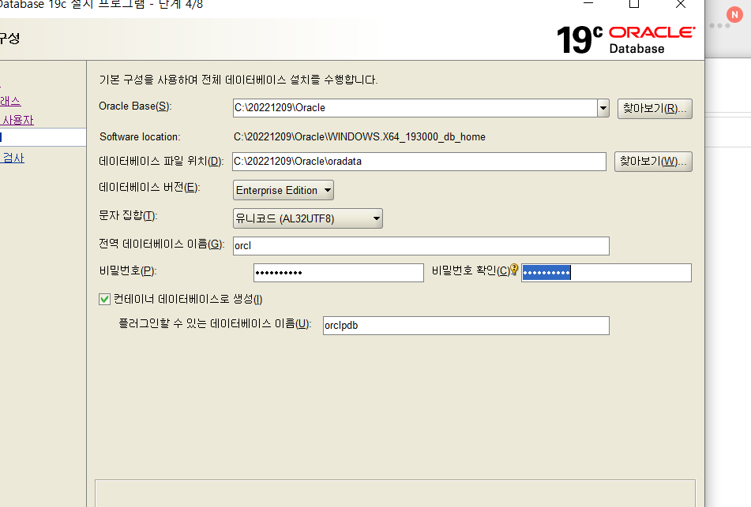Click the global database name field with orcl
The height and width of the screenshot is (507, 751).
[421, 246]
